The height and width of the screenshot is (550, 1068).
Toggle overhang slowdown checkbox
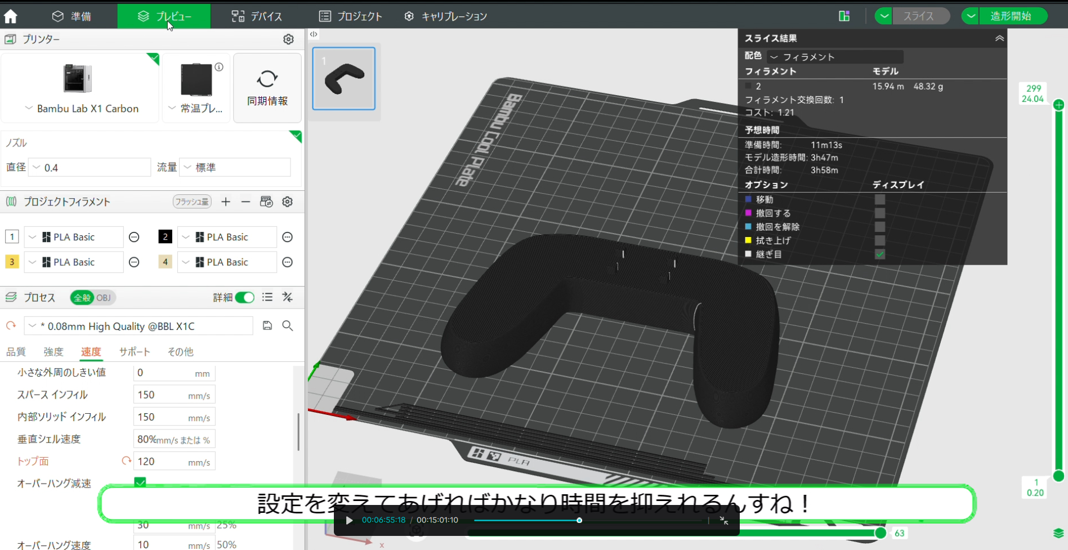(x=140, y=482)
